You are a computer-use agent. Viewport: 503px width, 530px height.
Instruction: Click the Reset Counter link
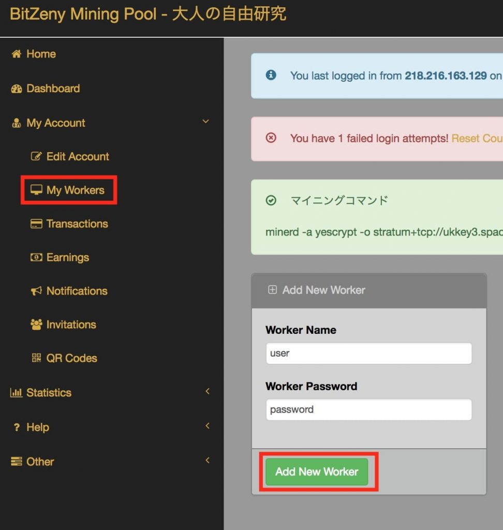(x=477, y=138)
